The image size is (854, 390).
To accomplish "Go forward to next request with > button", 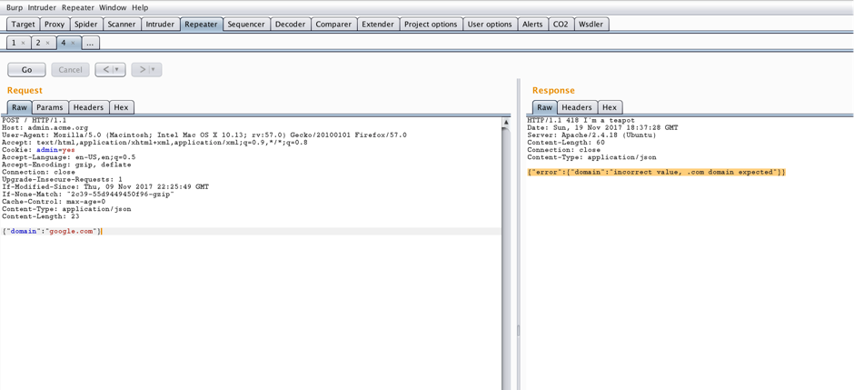I will (x=142, y=70).
